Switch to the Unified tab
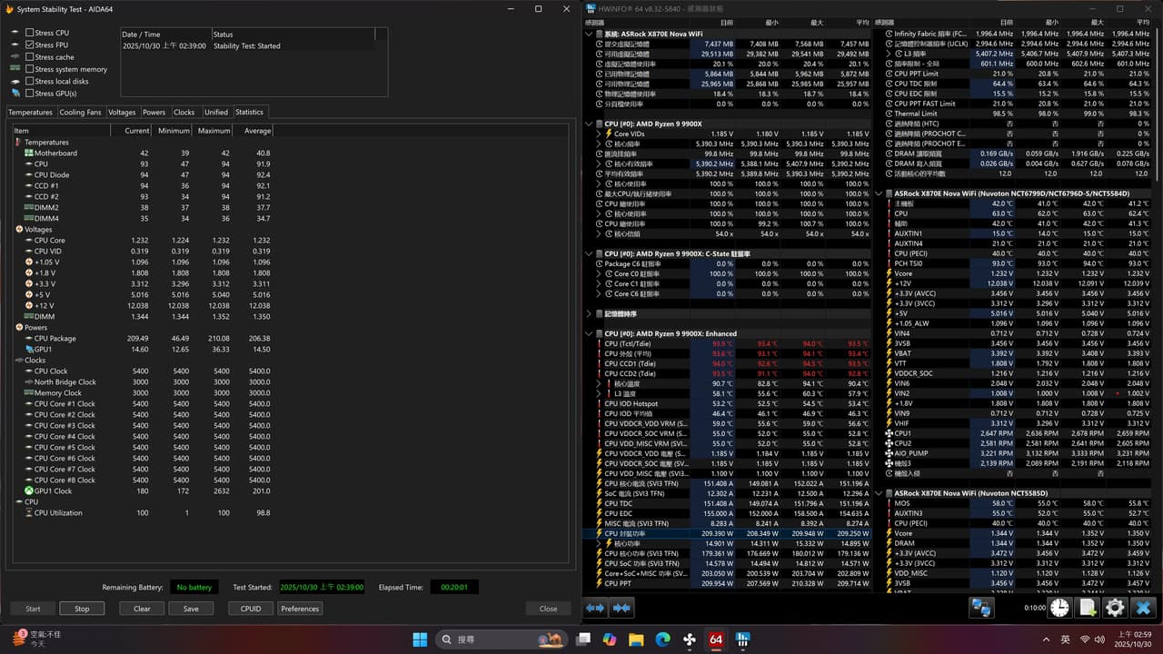The height and width of the screenshot is (654, 1163). click(x=216, y=113)
